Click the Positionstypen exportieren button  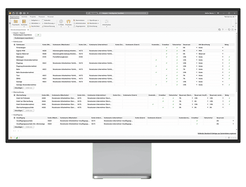(24, 38)
